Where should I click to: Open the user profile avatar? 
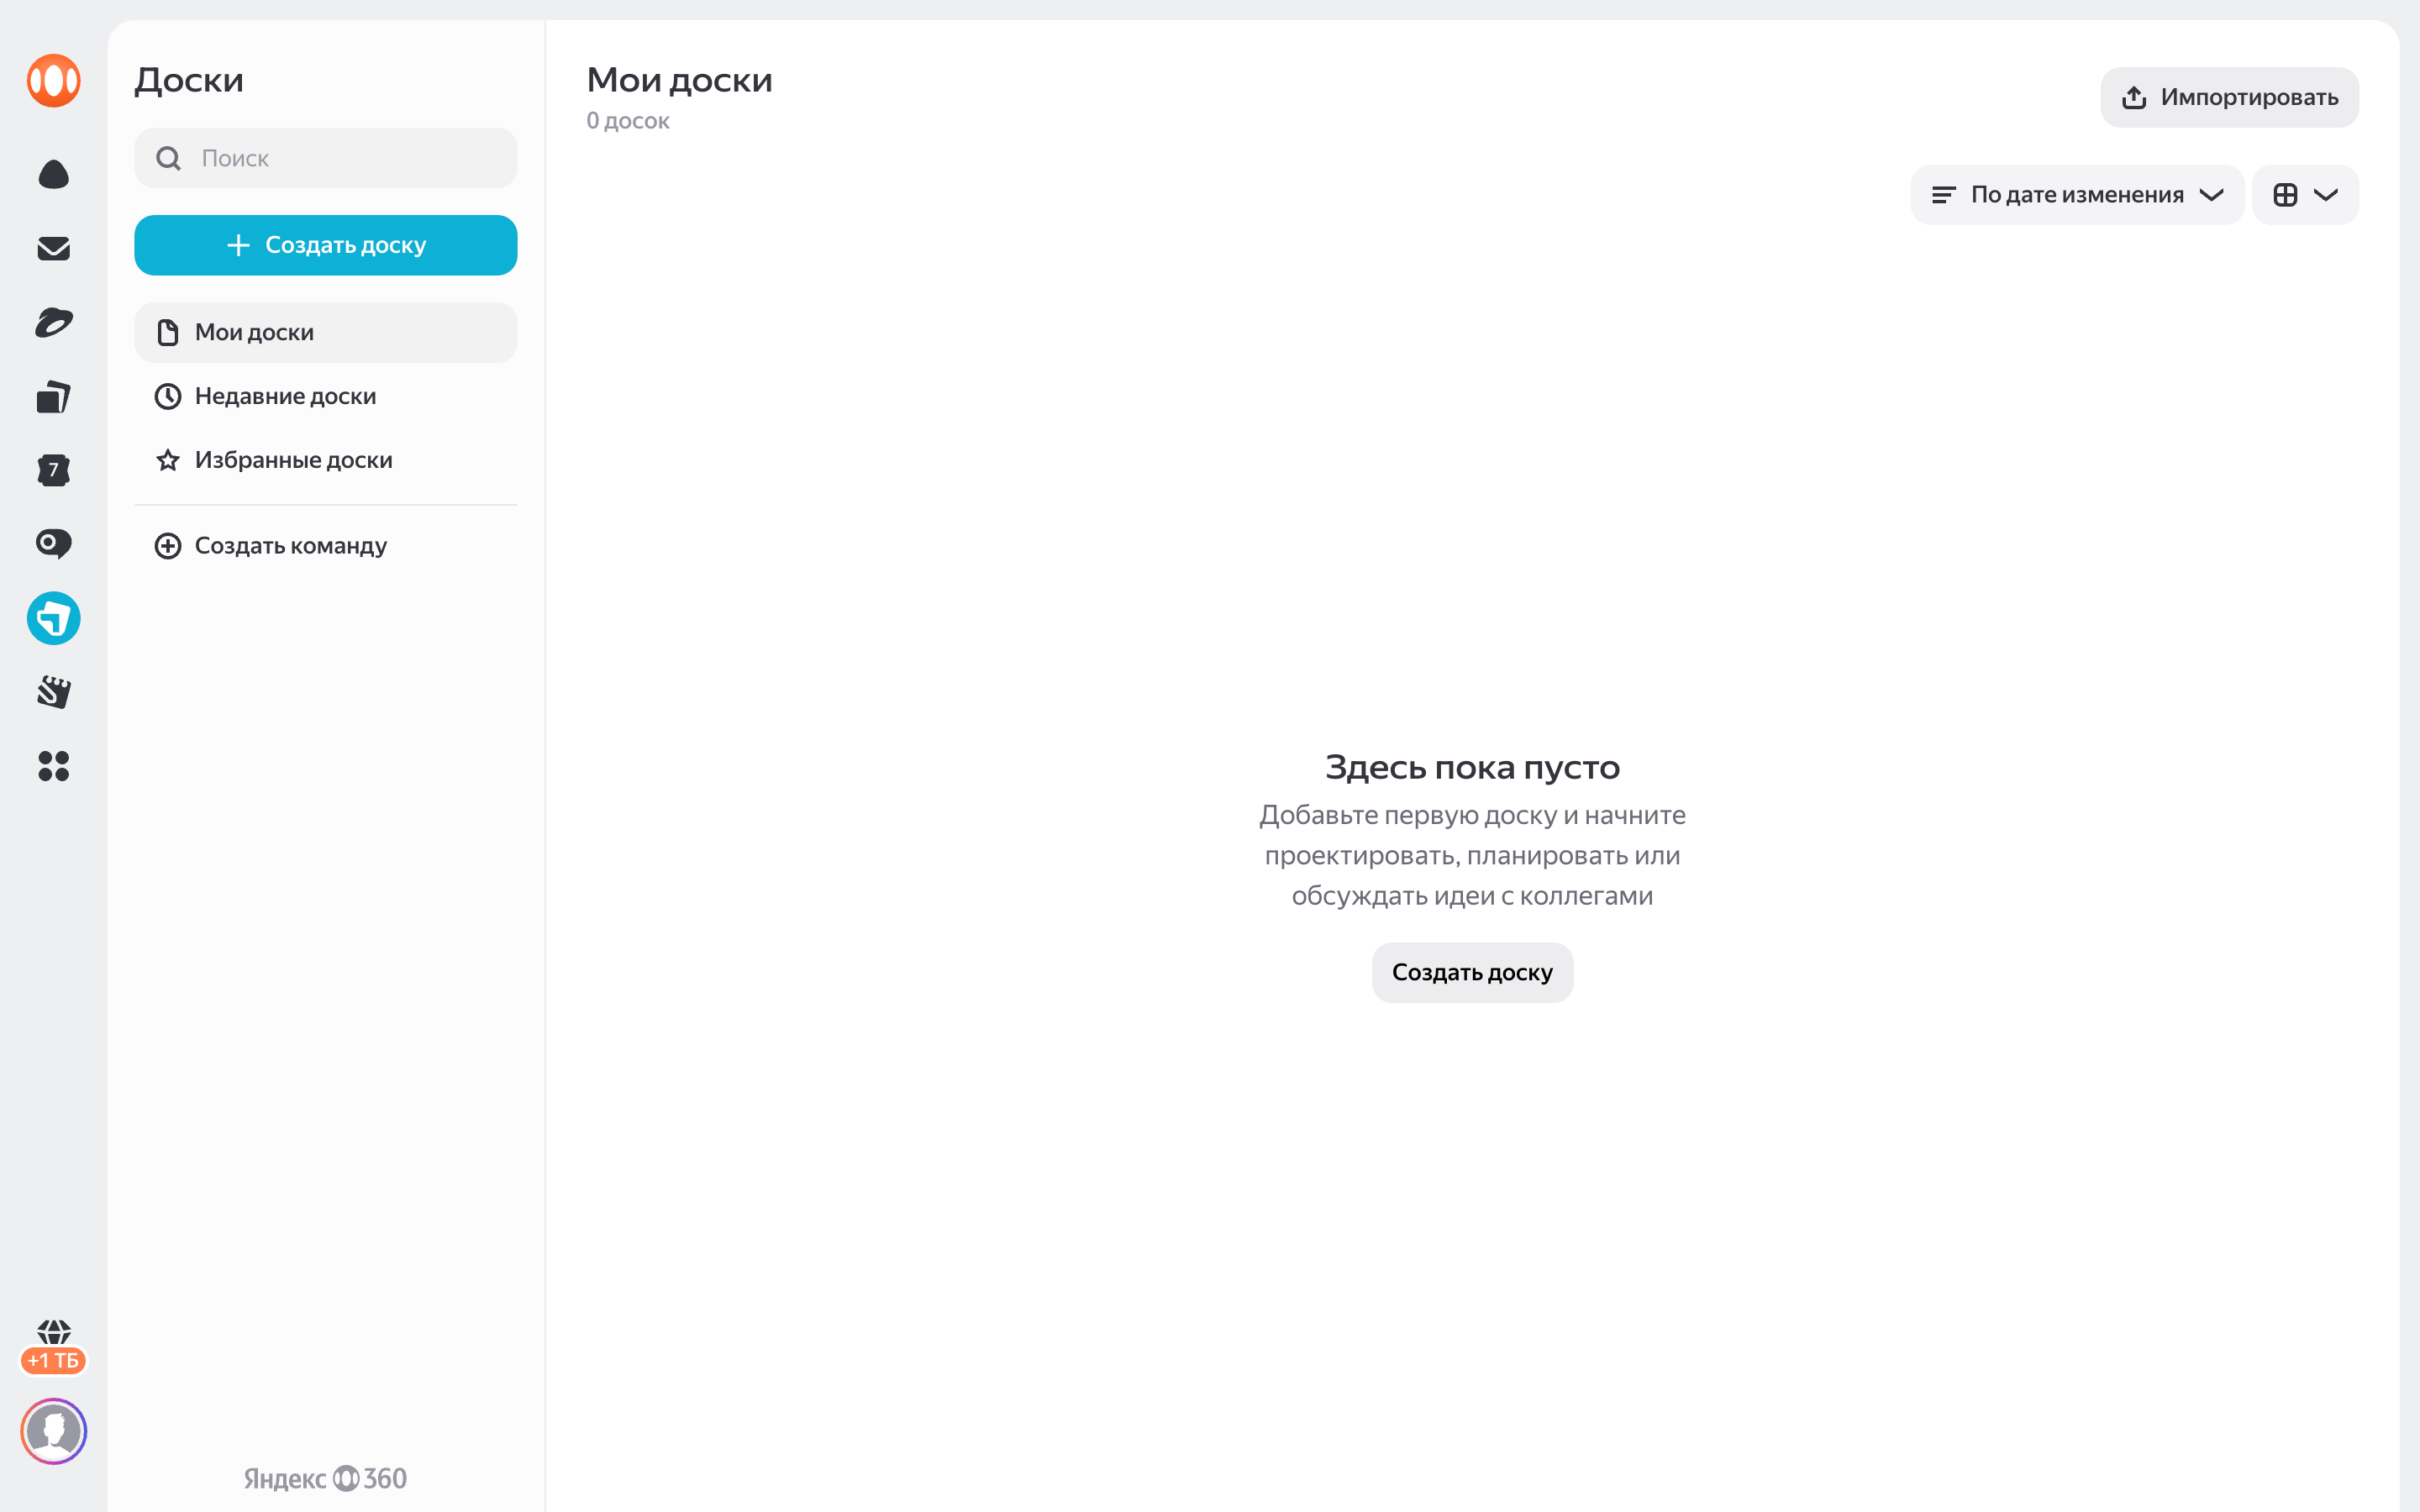[54, 1431]
